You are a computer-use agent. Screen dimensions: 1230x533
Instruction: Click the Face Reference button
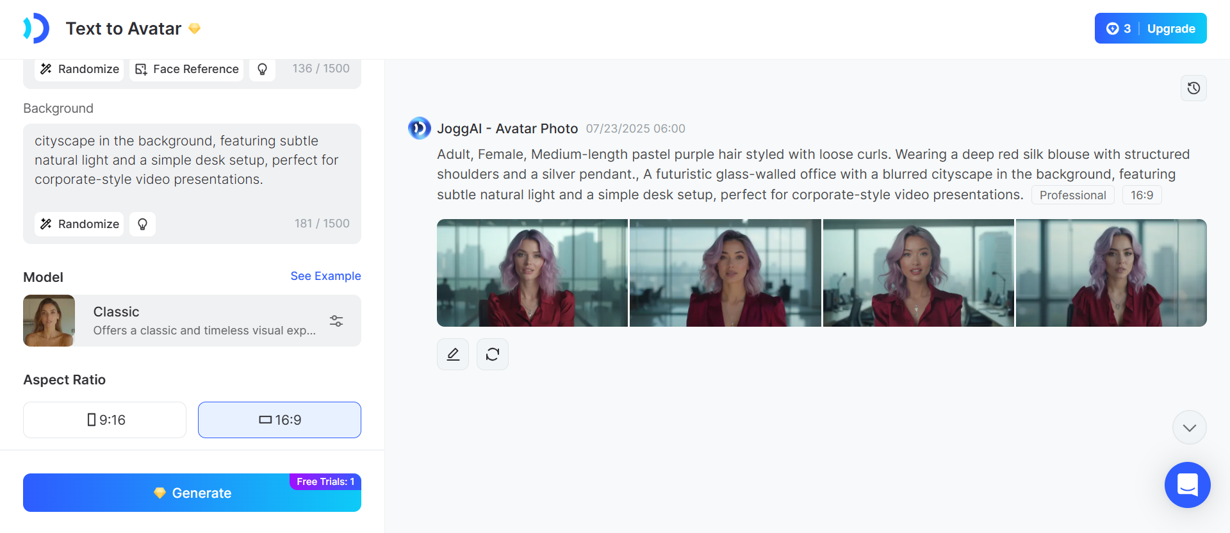point(186,69)
